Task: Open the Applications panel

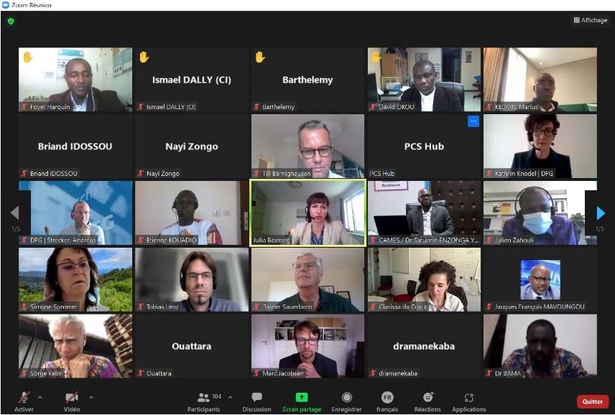Action: click(469, 401)
